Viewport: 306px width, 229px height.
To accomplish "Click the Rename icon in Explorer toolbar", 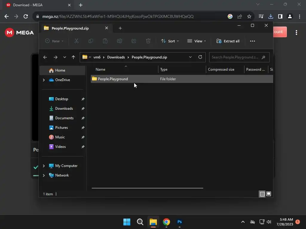I will (x=120, y=41).
